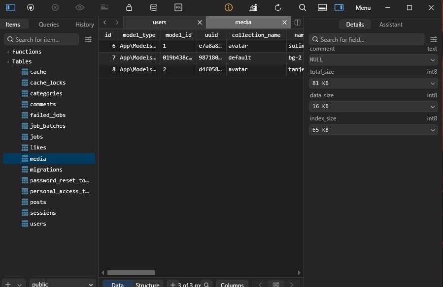Viewport: 443px width, 287px height.
Task: Open the database cylinder icon
Action: tap(153, 7)
